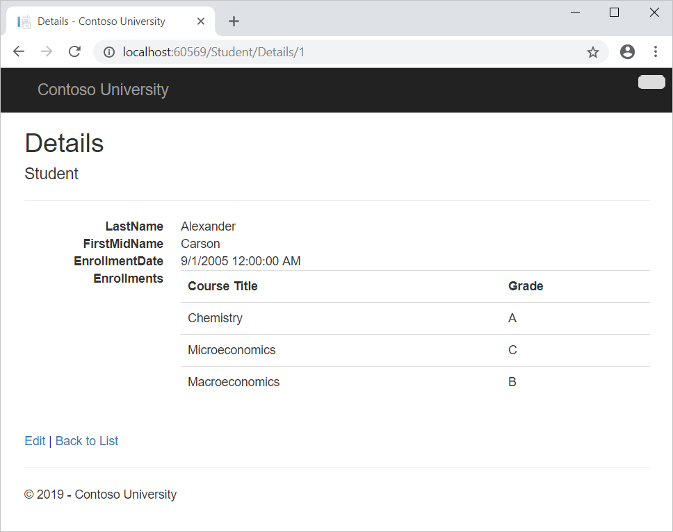This screenshot has width=673, height=532.
Task: Reload the page with the refresh icon
Action: [x=74, y=51]
